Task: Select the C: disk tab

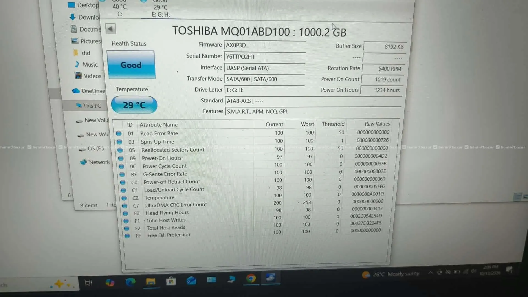Action: point(120,9)
